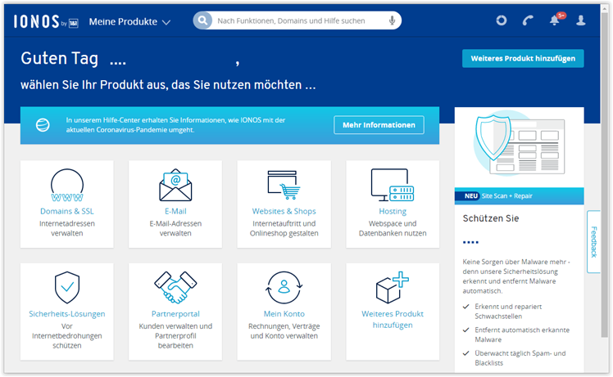Image resolution: width=613 pixels, height=377 pixels.
Task: Select the Websites & Shops tile
Action: pos(284,204)
